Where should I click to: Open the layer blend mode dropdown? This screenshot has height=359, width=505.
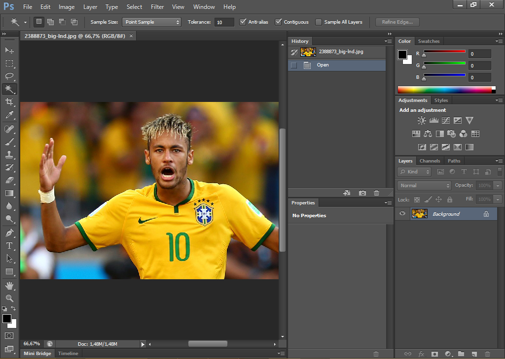point(423,185)
